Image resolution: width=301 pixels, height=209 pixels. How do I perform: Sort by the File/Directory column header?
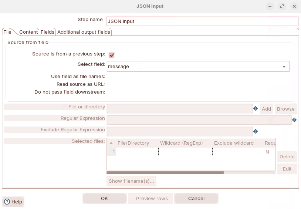[133, 143]
